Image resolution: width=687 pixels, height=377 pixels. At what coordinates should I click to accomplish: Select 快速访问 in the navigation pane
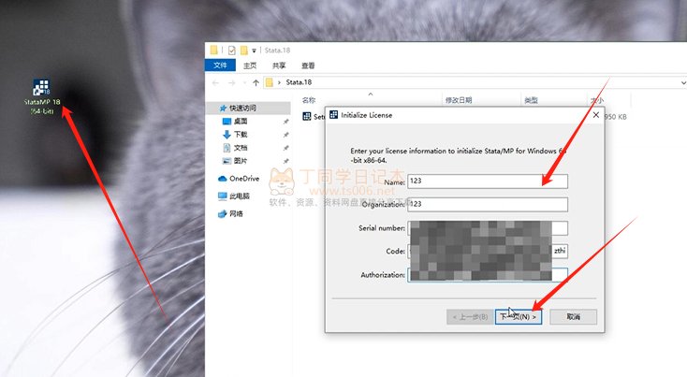tap(248, 108)
